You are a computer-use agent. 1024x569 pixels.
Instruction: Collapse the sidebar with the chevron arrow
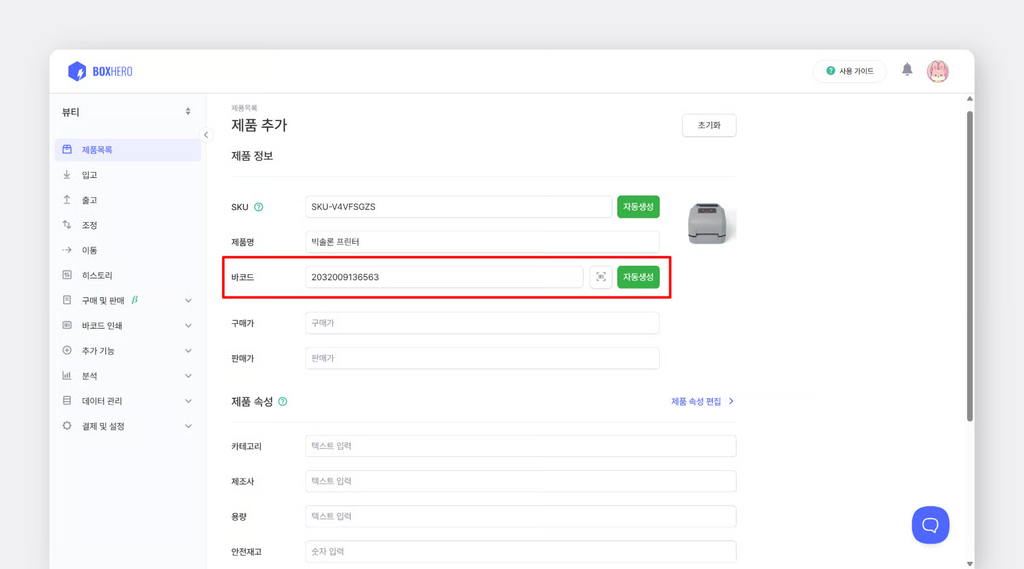click(206, 134)
